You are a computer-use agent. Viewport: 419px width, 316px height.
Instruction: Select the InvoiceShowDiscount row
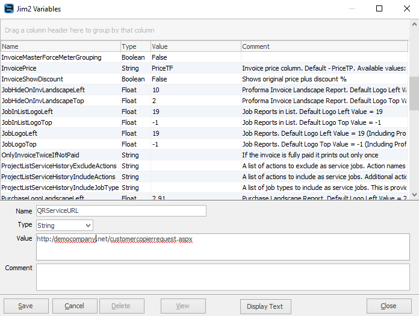[60, 79]
